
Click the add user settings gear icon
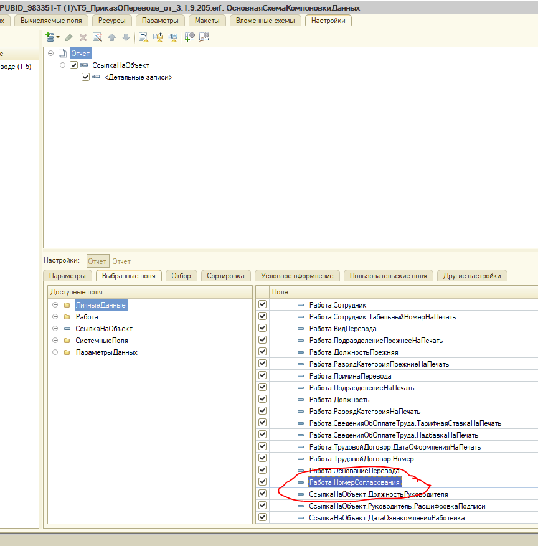pyautogui.click(x=190, y=37)
